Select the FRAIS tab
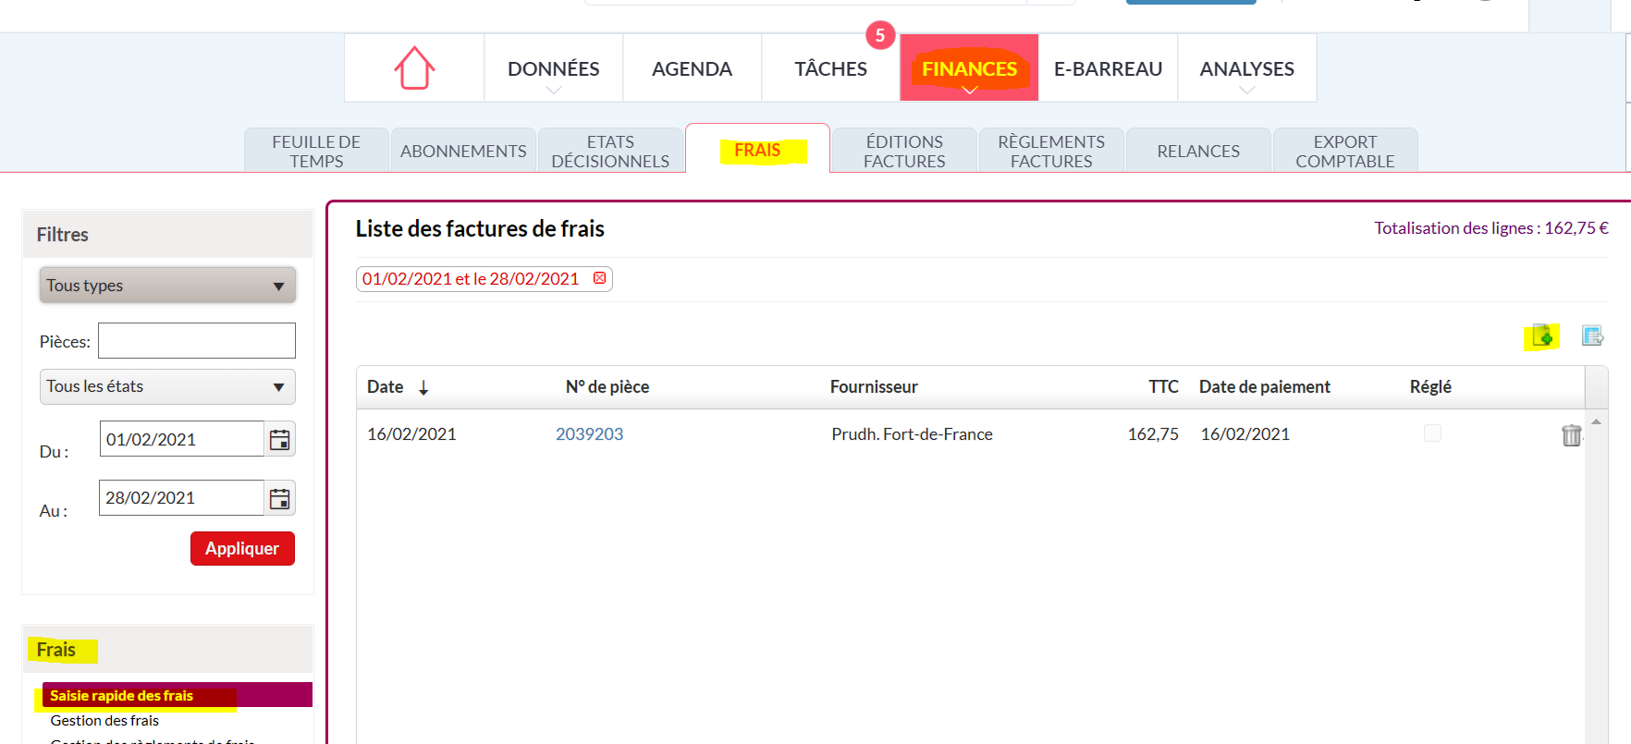Viewport: 1631px width, 744px height. 757,150
